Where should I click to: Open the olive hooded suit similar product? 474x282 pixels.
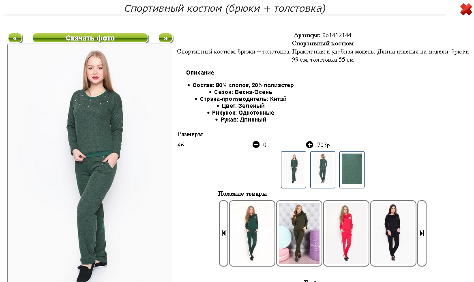(299, 233)
